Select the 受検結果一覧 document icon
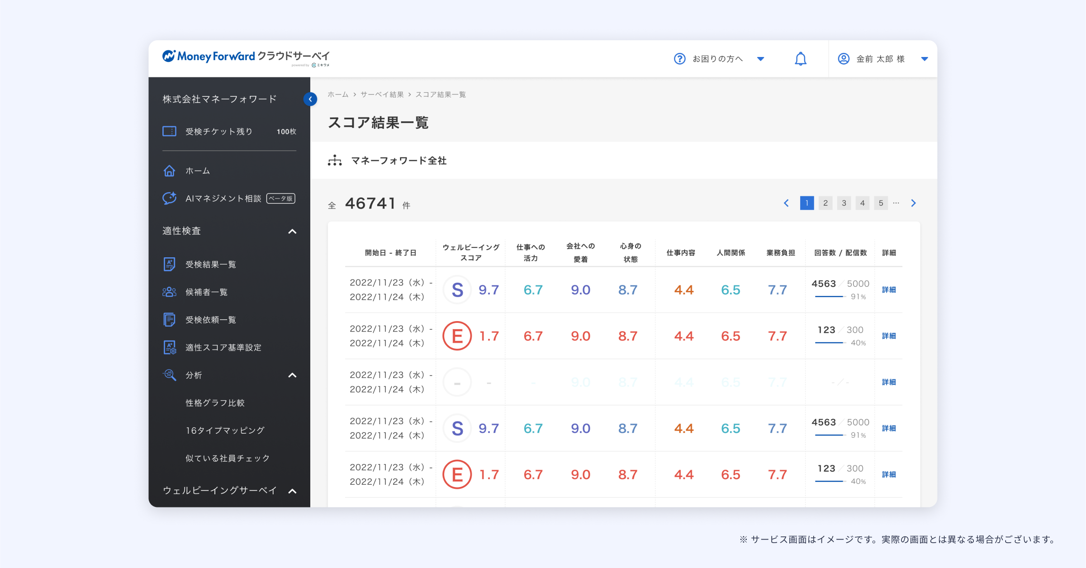Viewport: 1086px width, 568px height. 169,264
